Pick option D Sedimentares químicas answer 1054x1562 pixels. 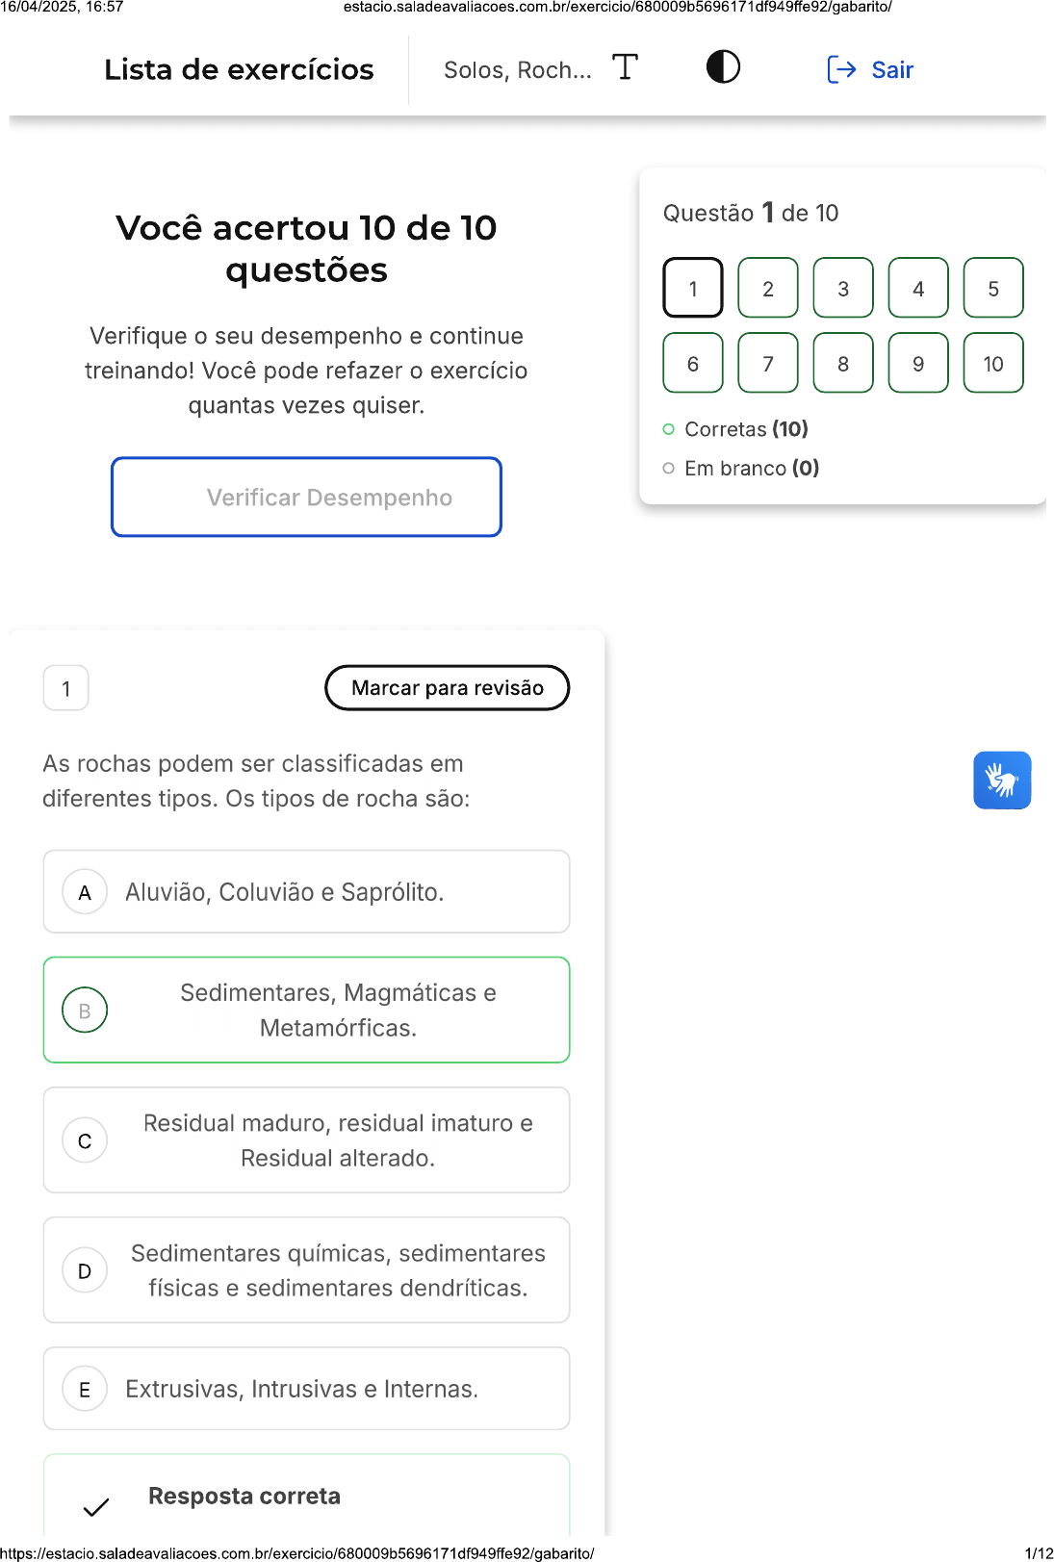click(338, 1270)
